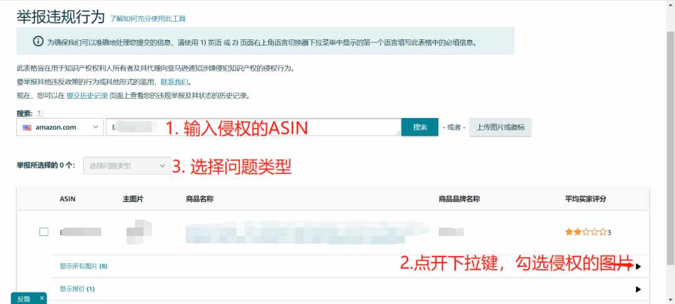Screen dimensions: 675x304
Task: Click the 显示报价 (1) link text
Action: (x=77, y=289)
